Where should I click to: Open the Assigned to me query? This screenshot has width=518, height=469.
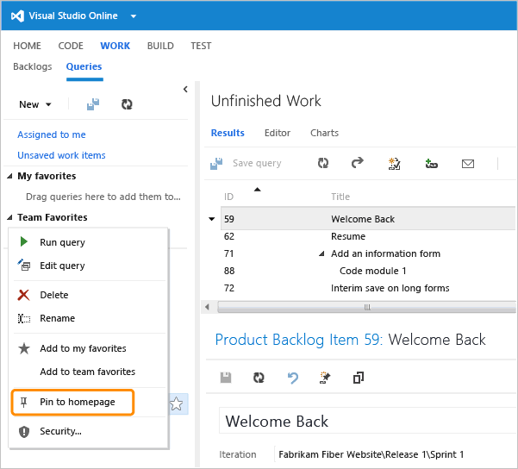pyautogui.click(x=52, y=134)
